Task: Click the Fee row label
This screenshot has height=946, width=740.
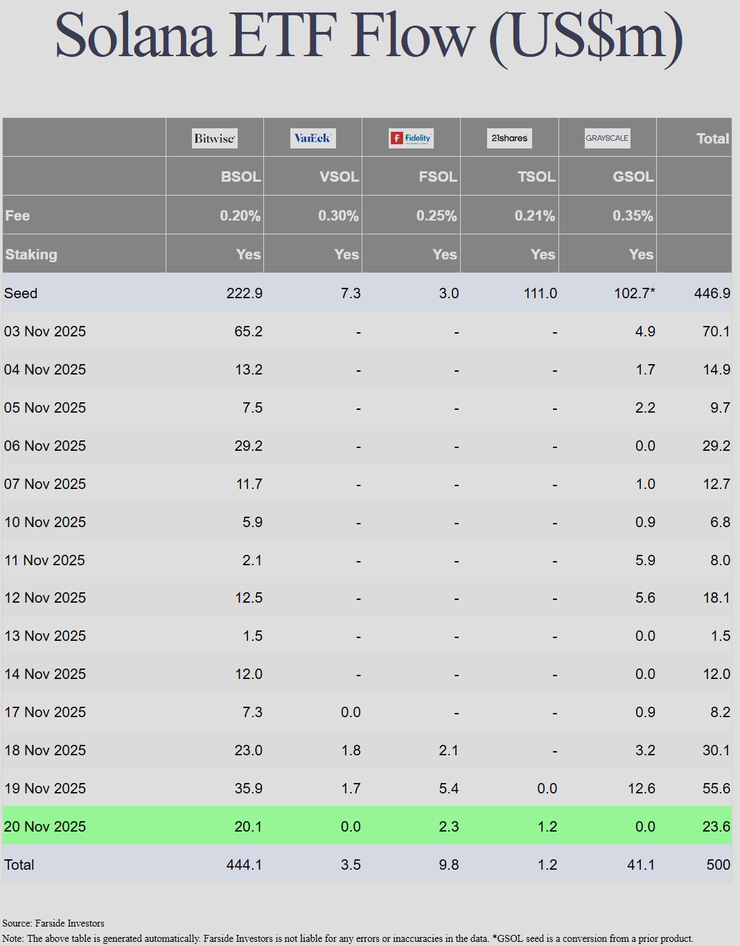Action: click(x=17, y=216)
